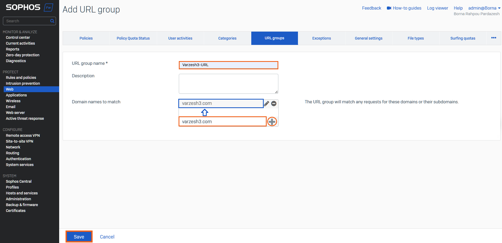Open Zero-day protection menu item
The image size is (502, 243).
[x=23, y=55]
